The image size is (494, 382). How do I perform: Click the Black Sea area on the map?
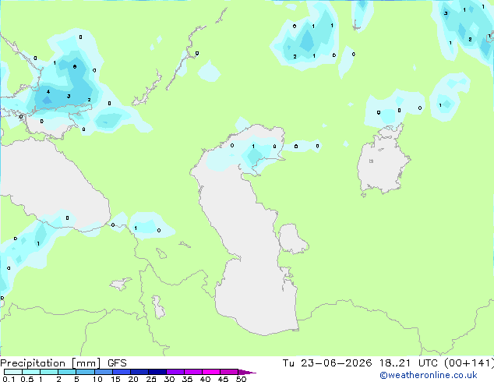[x=54, y=186]
